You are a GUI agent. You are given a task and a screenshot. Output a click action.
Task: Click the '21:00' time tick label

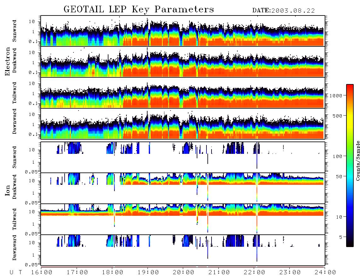[x=219, y=273]
